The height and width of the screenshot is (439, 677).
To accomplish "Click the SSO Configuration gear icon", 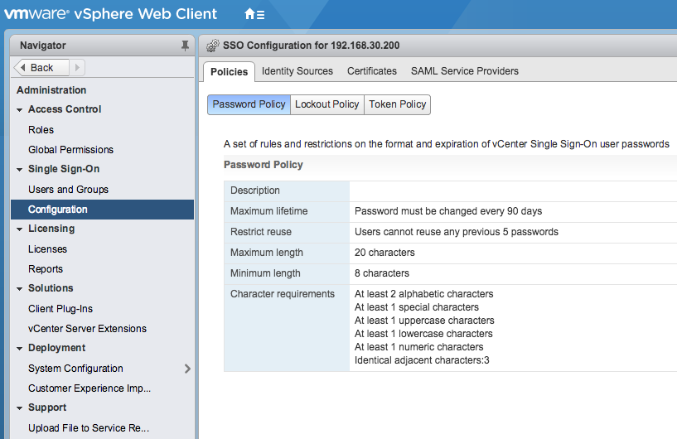I will click(212, 46).
